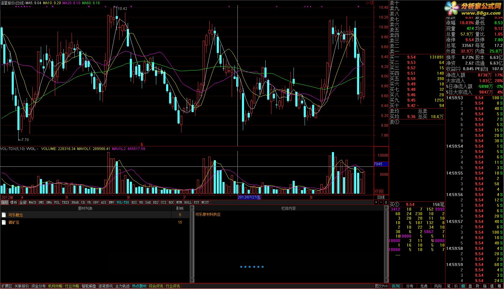
Task: Select the MTM indicator
Action: pyautogui.click(x=179, y=202)
